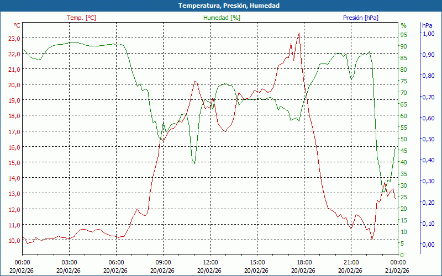Click the 21/02/26 date label
442x276 pixels.
click(398, 270)
